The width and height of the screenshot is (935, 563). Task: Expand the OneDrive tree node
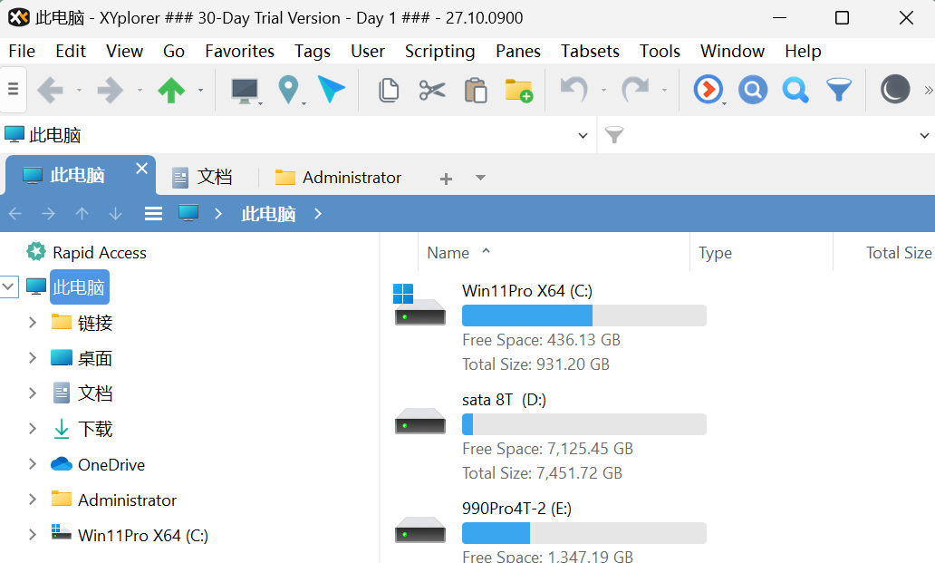(33, 464)
